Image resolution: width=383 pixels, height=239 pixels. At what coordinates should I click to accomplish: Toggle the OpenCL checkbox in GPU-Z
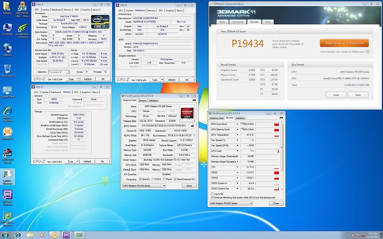click(x=140, y=180)
